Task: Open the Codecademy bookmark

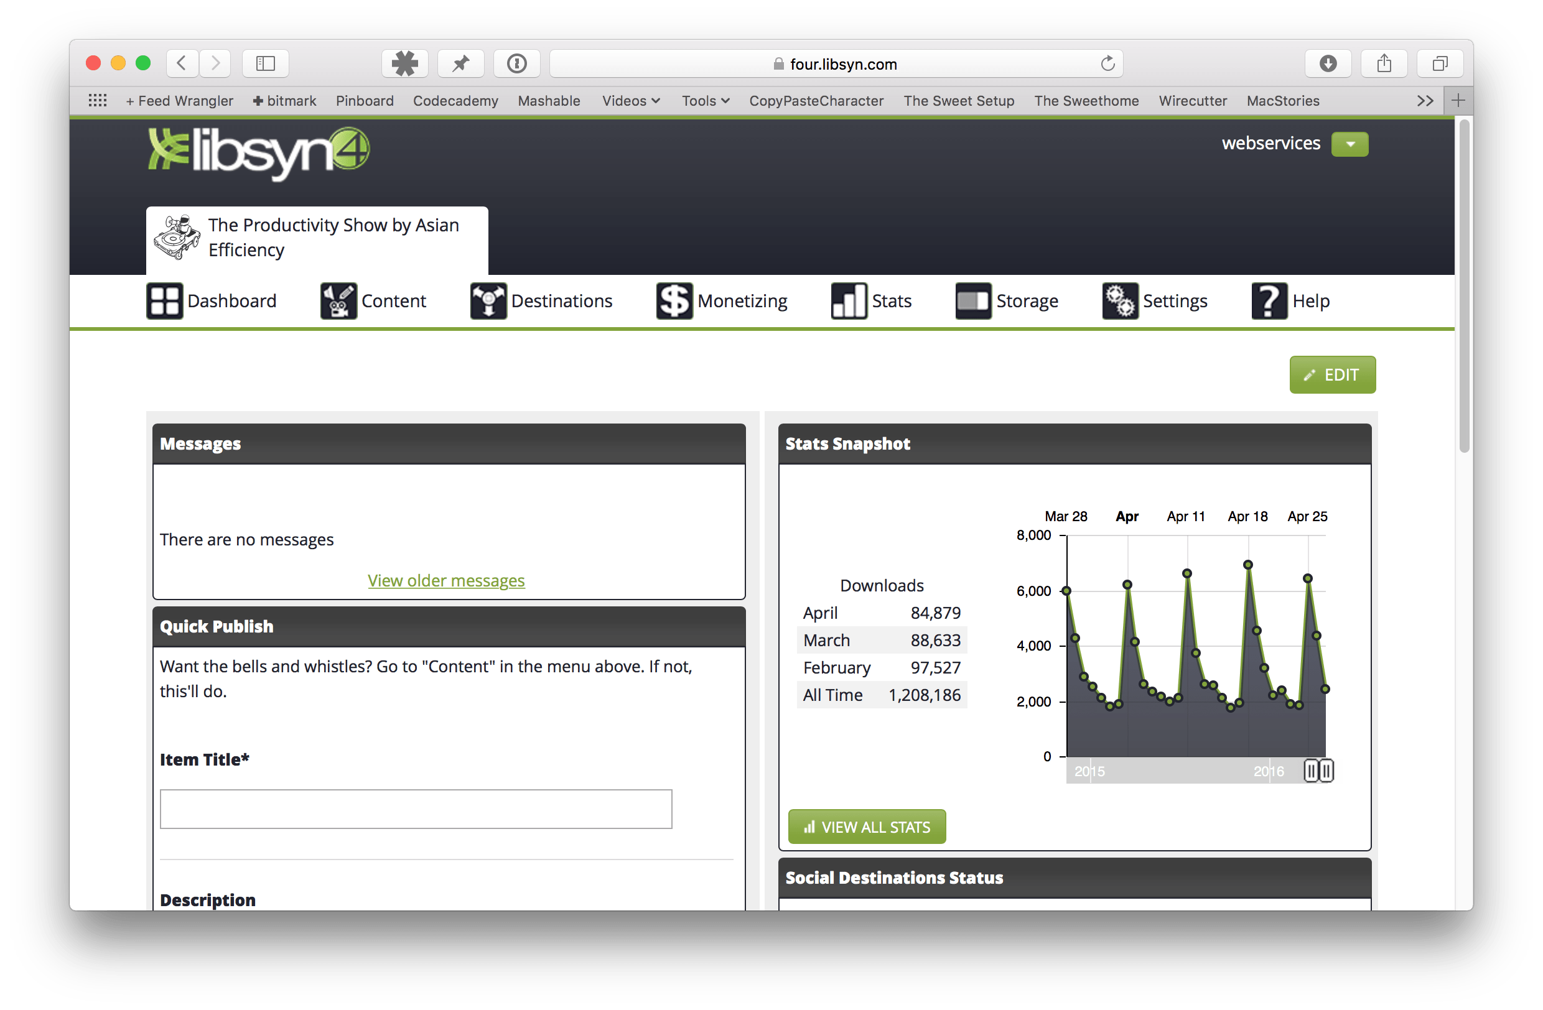Action: pyautogui.click(x=456, y=100)
